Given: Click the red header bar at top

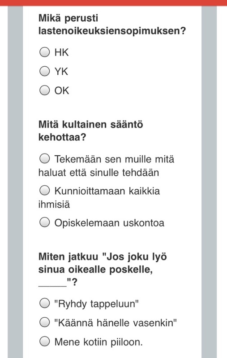Looking at the screenshot, I should (114, 3).
